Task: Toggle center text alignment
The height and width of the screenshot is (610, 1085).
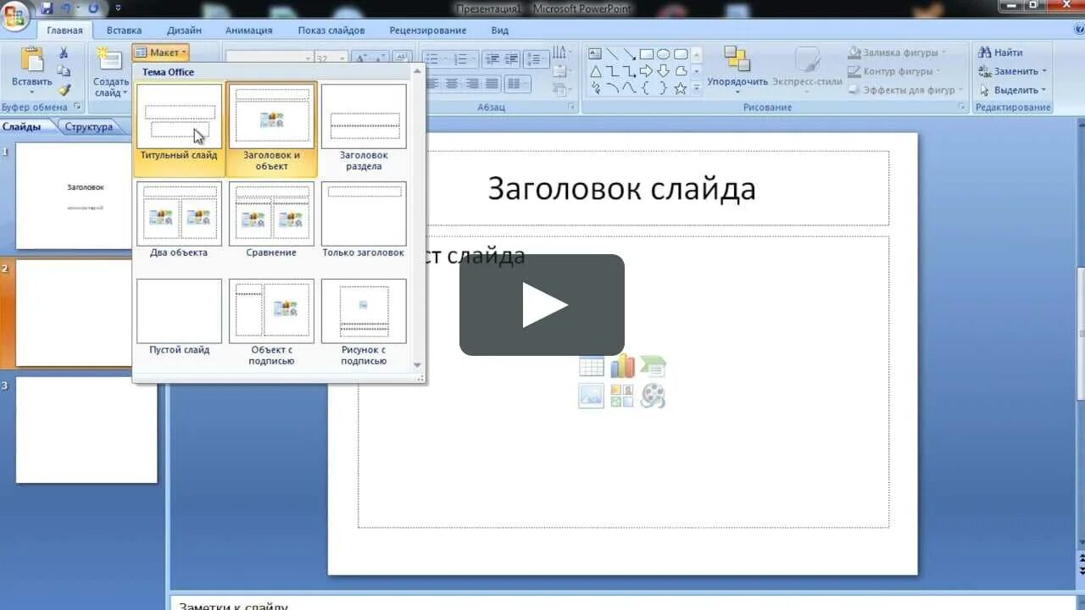Action: (x=452, y=84)
